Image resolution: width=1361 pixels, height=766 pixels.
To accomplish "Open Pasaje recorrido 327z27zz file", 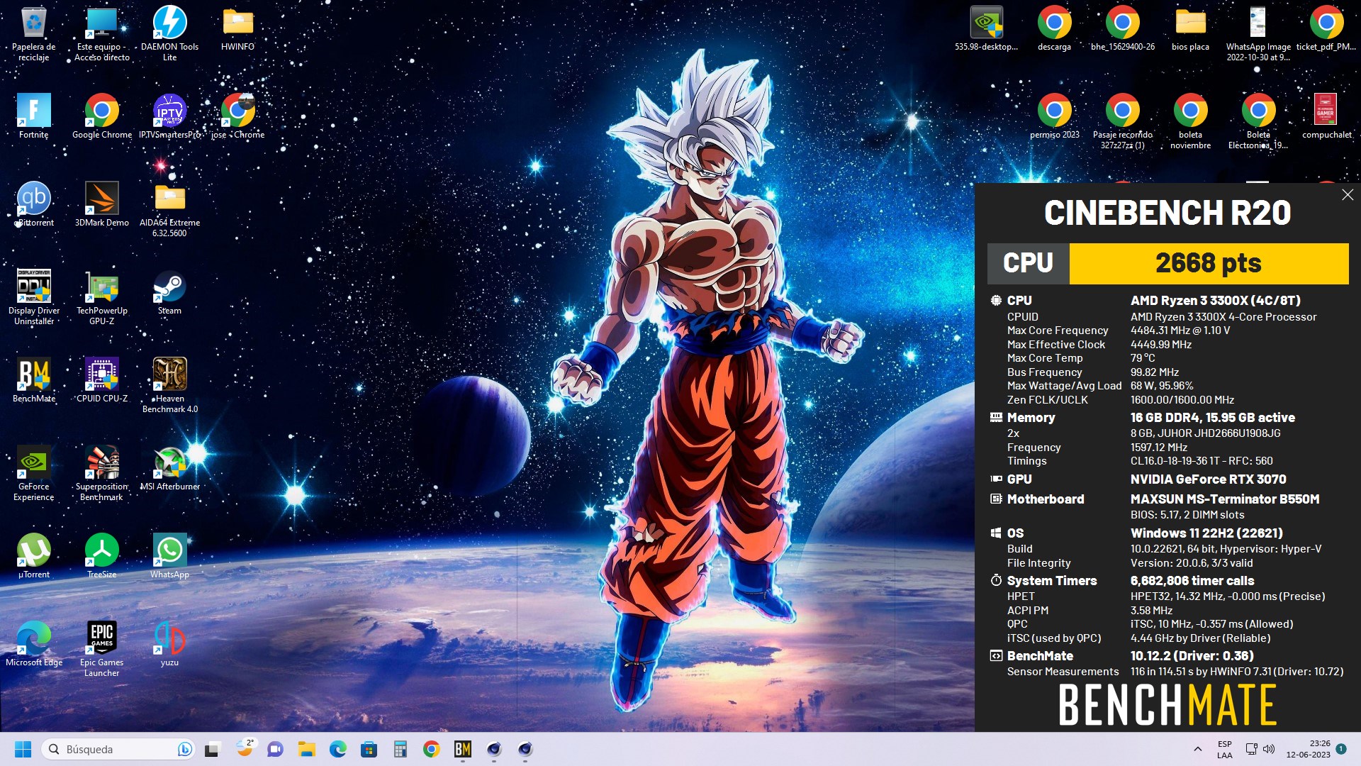I will (1122, 121).
